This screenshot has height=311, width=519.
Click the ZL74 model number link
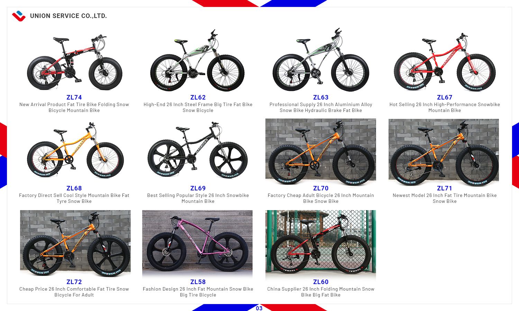[74, 97]
